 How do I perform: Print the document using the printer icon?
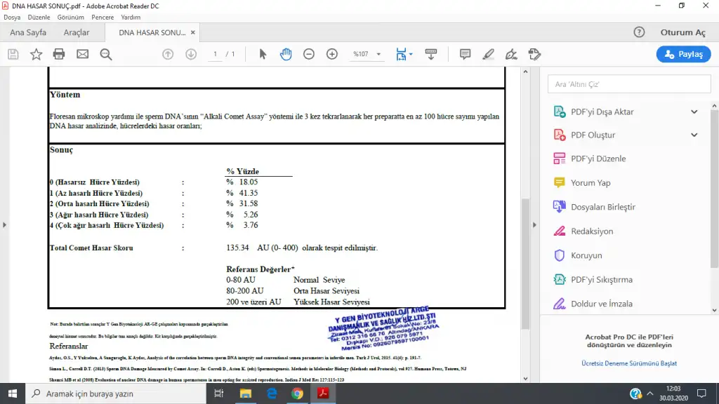pyautogui.click(x=59, y=54)
